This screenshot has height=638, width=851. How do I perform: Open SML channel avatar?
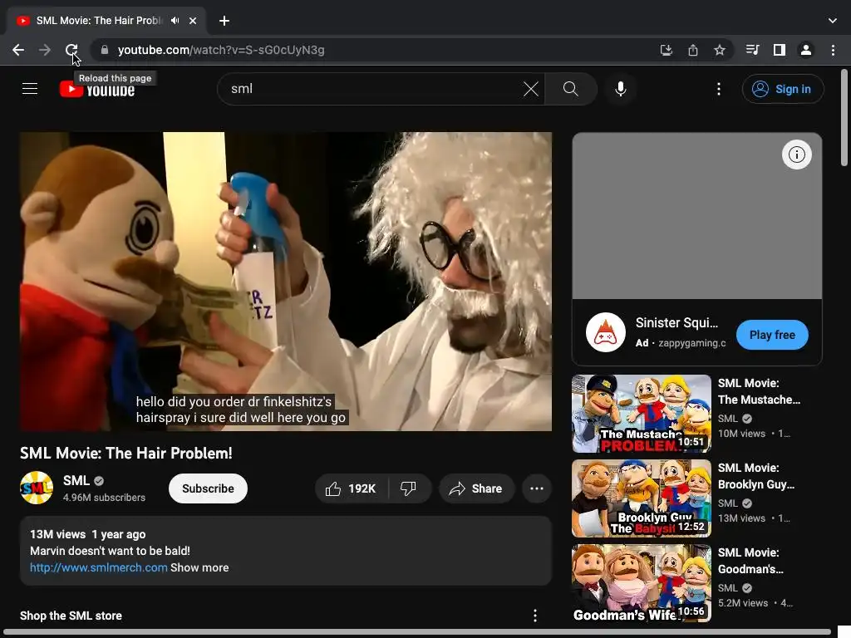pyautogui.click(x=37, y=488)
